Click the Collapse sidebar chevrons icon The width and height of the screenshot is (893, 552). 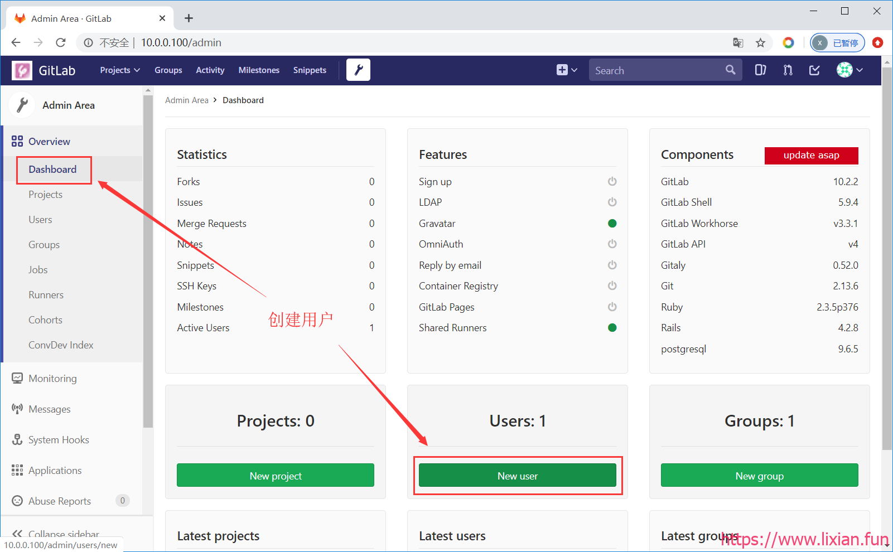[17, 534]
